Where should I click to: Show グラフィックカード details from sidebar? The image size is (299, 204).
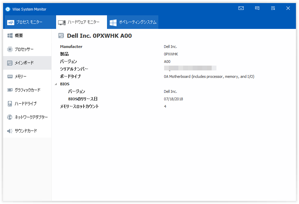[x=27, y=90]
